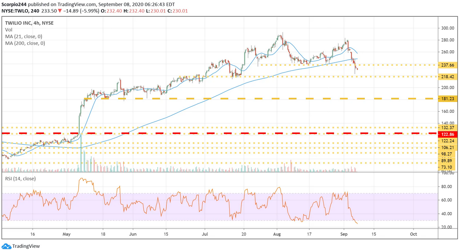Click the 237.66 yellow price level label
This screenshot has height=250, width=459.
447,65
